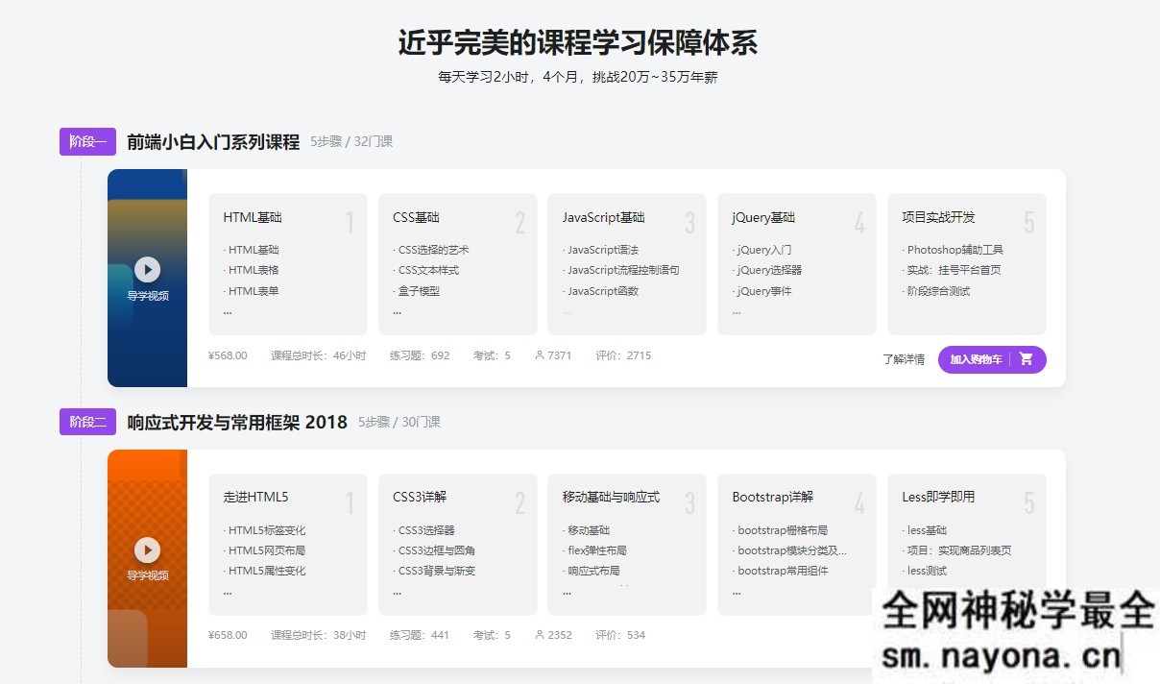The image size is (1160, 684).
Task: Expand the ellipsis under 盒子模型 list
Action: pos(397,312)
